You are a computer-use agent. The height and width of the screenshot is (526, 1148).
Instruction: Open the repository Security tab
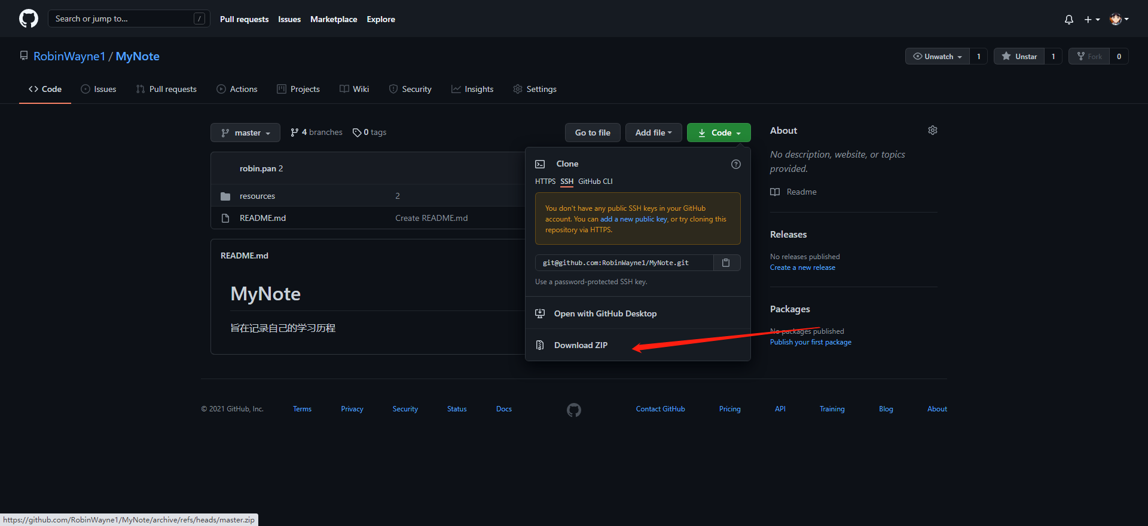tap(410, 89)
